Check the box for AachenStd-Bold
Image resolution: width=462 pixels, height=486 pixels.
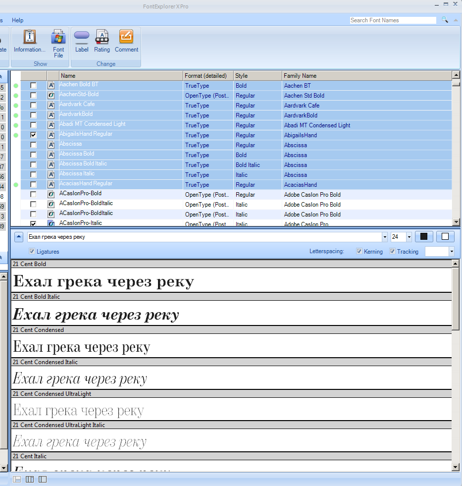point(33,96)
